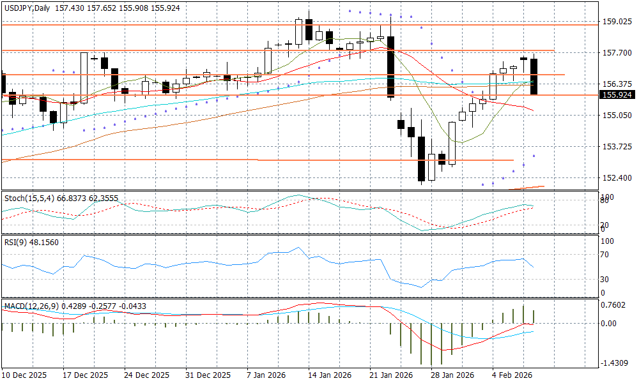The height and width of the screenshot is (383, 639).
Task: Select the 10 Dec 2025 date label
Action: tap(24, 375)
